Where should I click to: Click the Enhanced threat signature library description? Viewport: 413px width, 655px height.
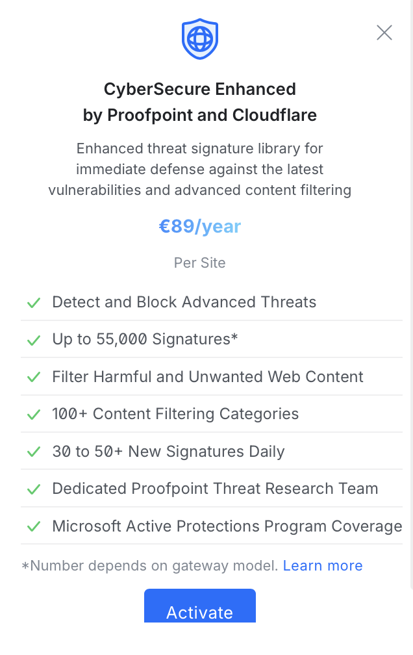(199, 169)
